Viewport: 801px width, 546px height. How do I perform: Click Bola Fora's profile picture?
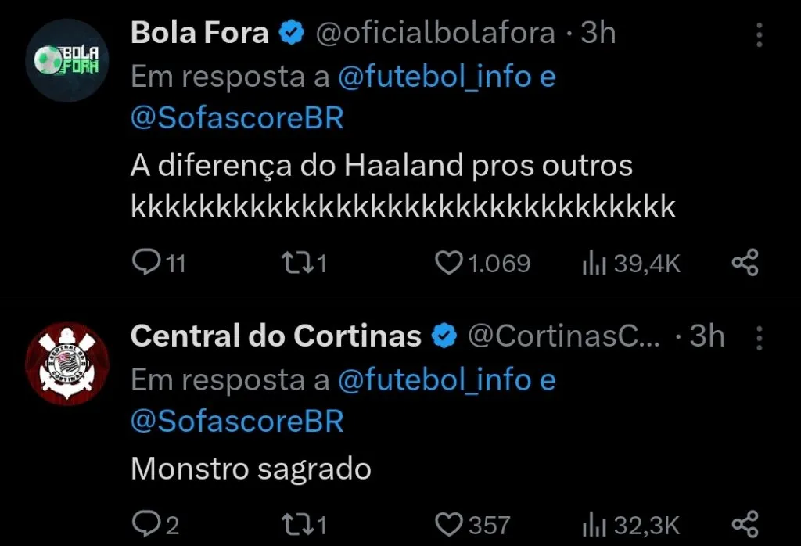tap(66, 53)
